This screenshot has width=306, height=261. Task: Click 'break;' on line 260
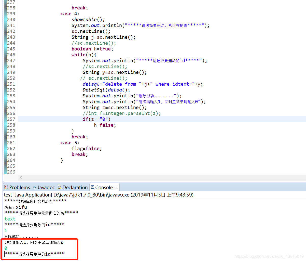[80, 137]
